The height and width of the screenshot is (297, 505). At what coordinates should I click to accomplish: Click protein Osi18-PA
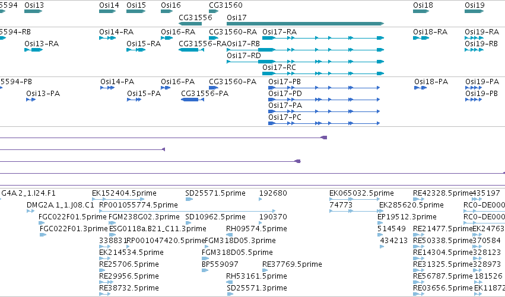420,88
